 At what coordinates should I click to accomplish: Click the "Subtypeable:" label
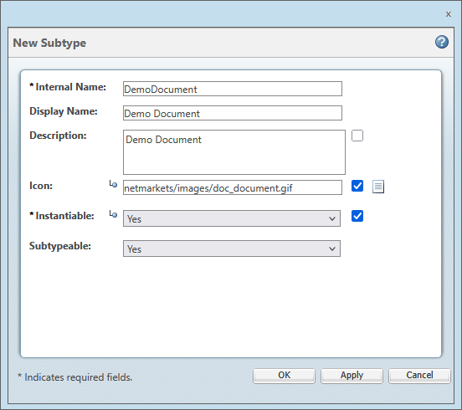tap(60, 246)
